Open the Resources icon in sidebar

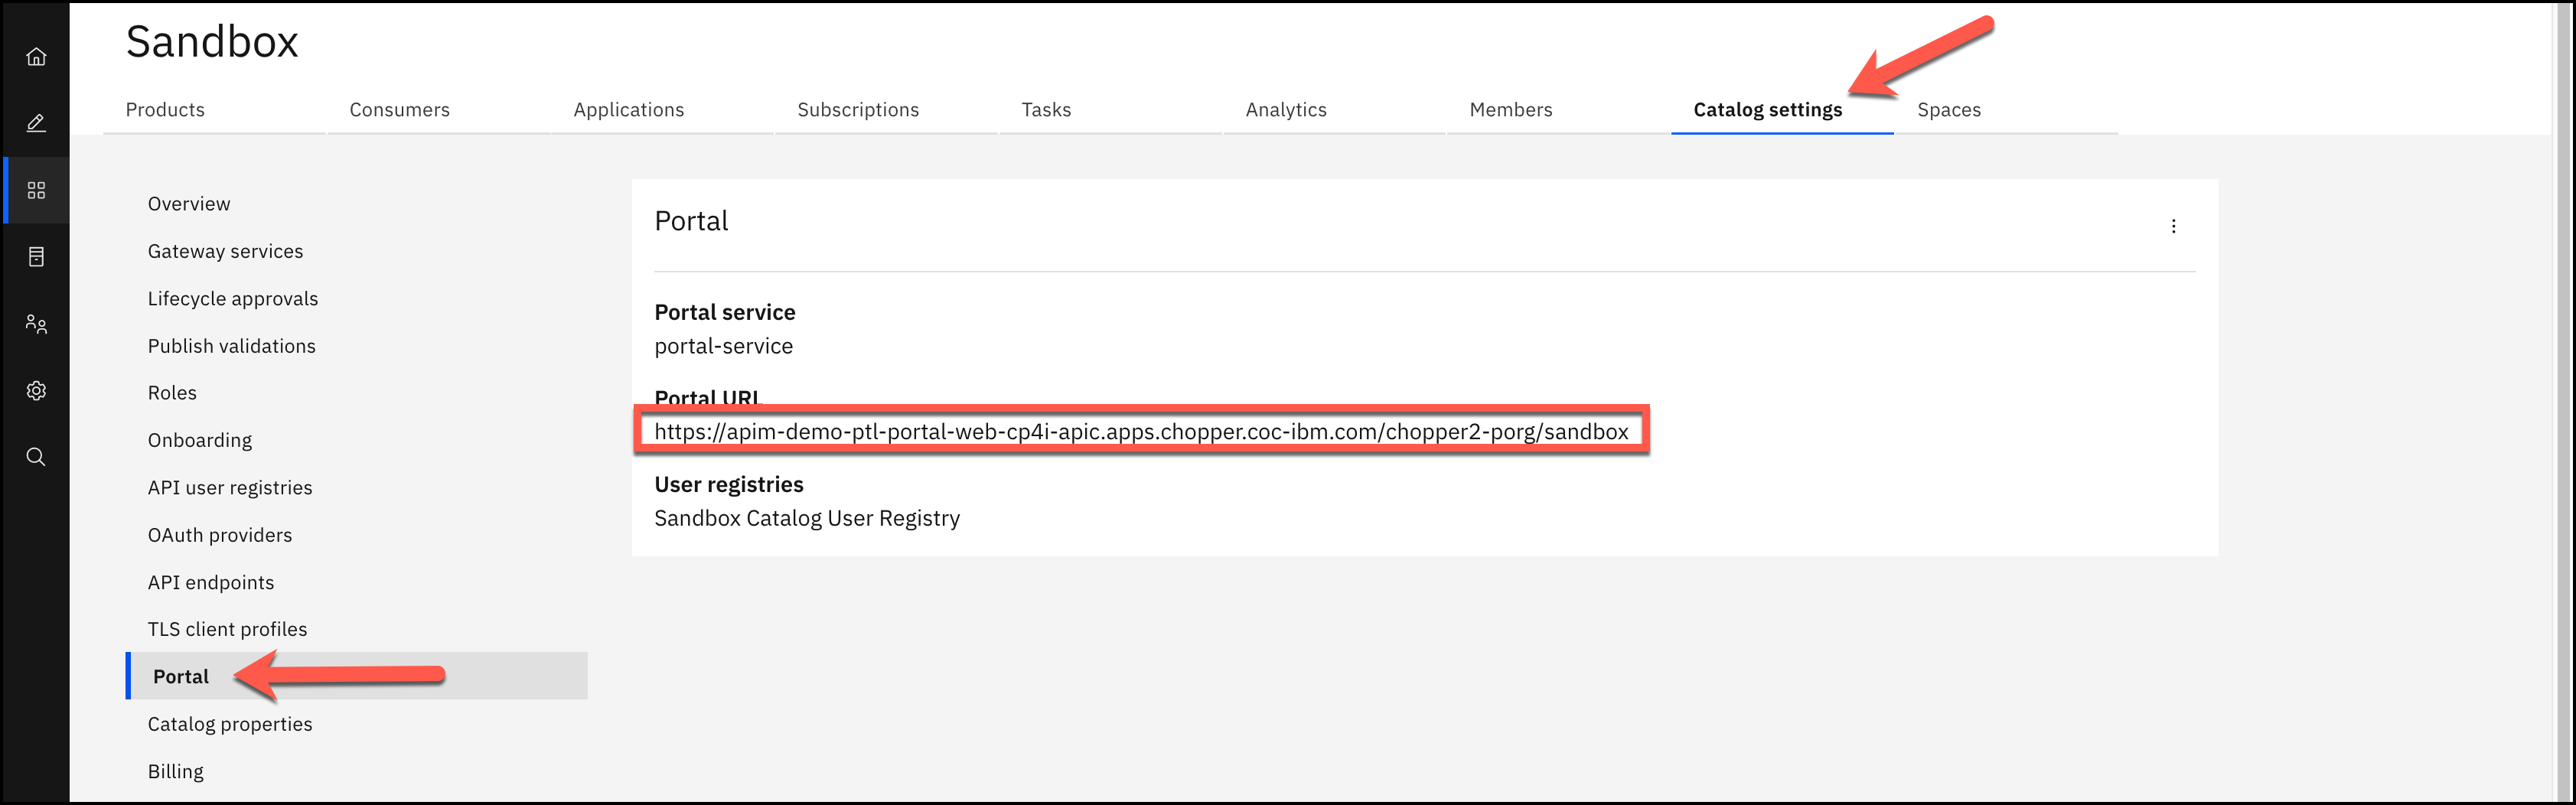tap(36, 257)
